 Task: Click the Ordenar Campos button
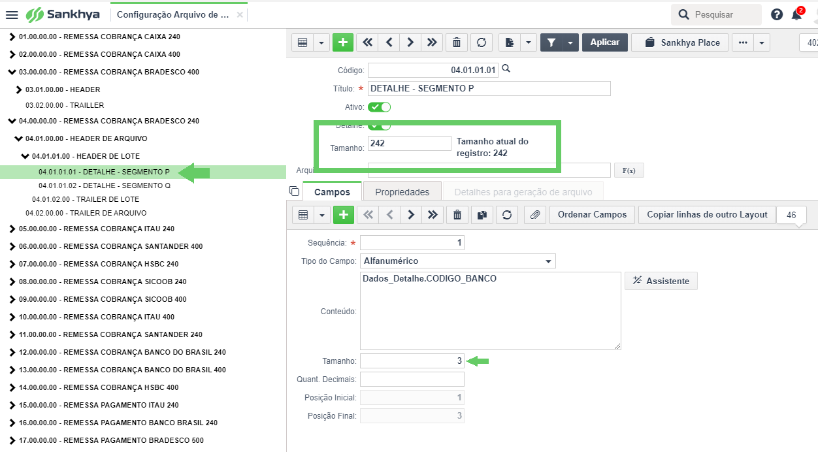coord(592,215)
